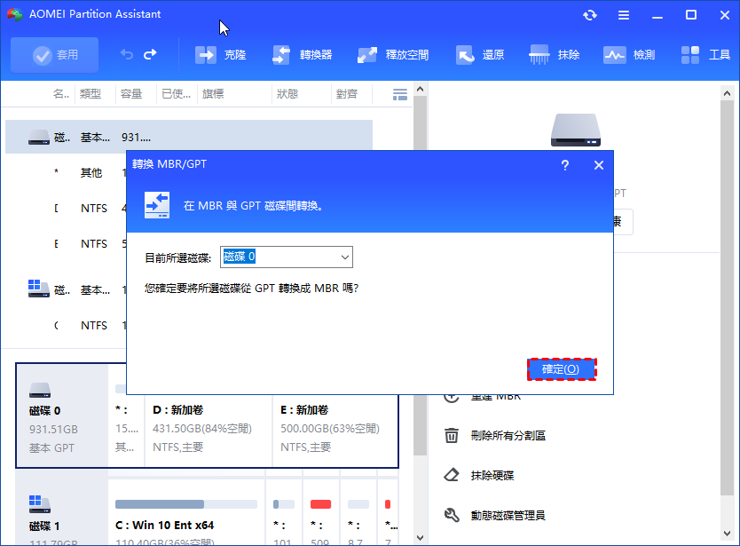This screenshot has width=740, height=546.
Task: Open the 轉換器 converter tool
Action: click(302, 55)
